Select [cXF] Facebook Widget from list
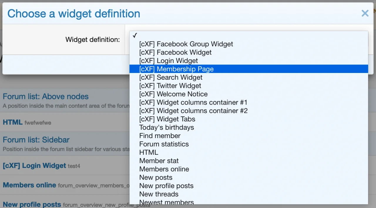The image size is (376, 208). pyautogui.click(x=175, y=52)
